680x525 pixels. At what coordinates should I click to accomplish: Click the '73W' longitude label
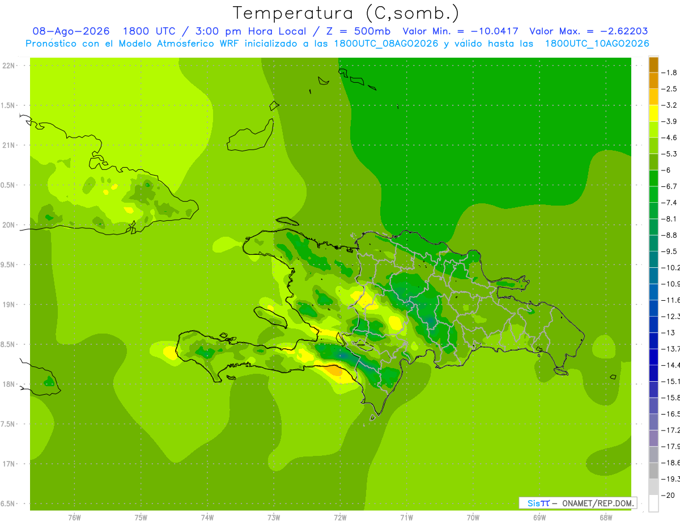(x=274, y=517)
